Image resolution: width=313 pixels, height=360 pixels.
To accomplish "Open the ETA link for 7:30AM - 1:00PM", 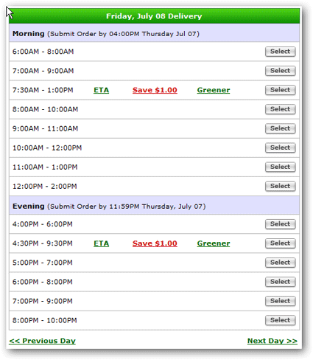I will 101,90.
